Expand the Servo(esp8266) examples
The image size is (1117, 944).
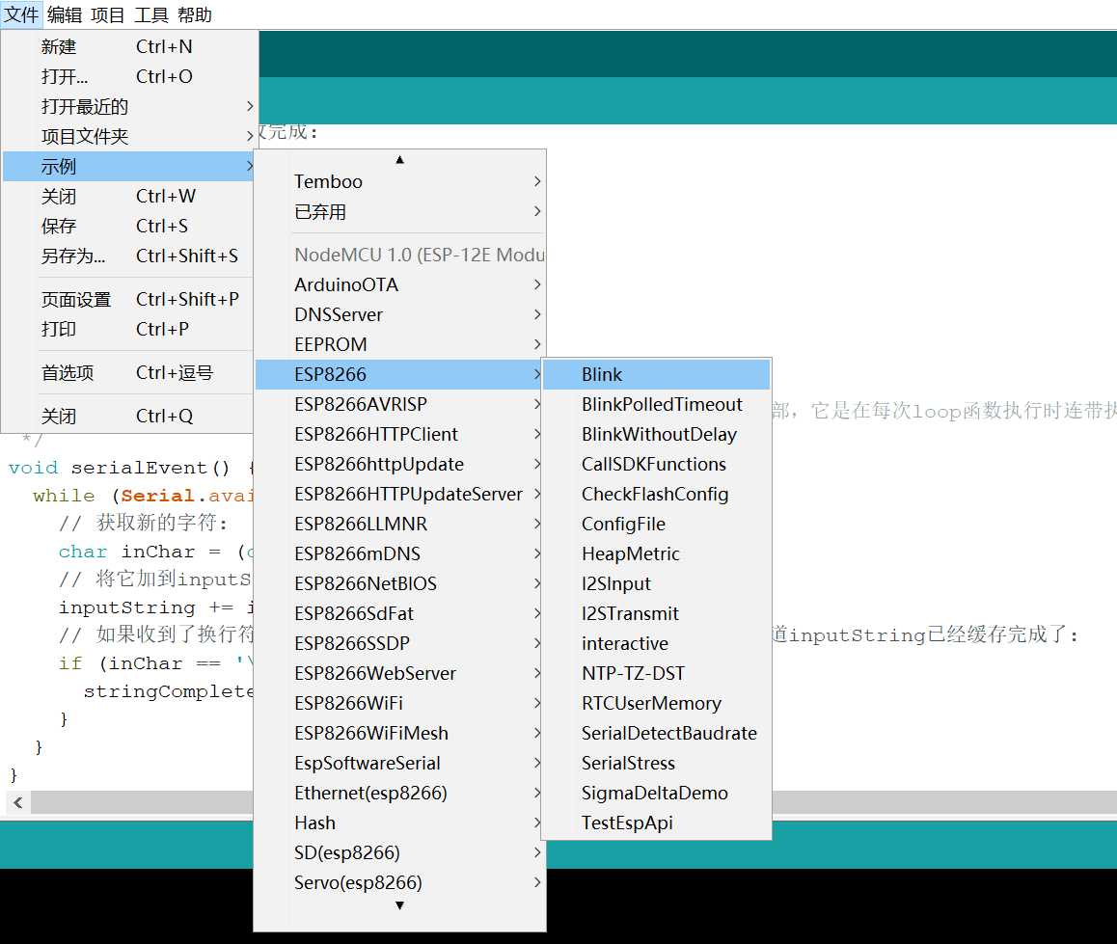(399, 883)
